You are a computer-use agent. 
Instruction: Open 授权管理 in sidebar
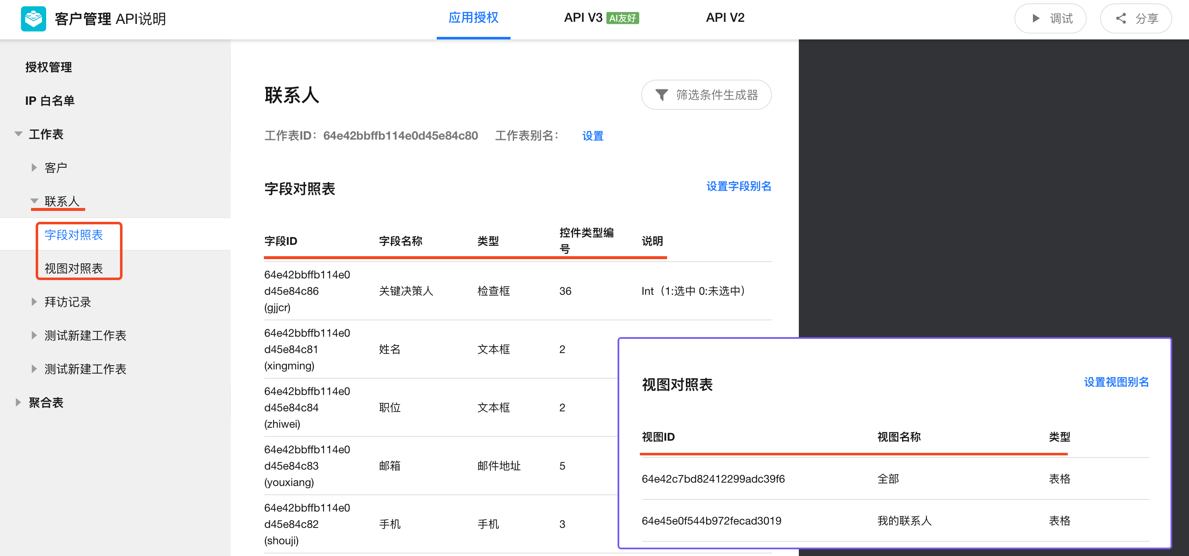pos(49,68)
